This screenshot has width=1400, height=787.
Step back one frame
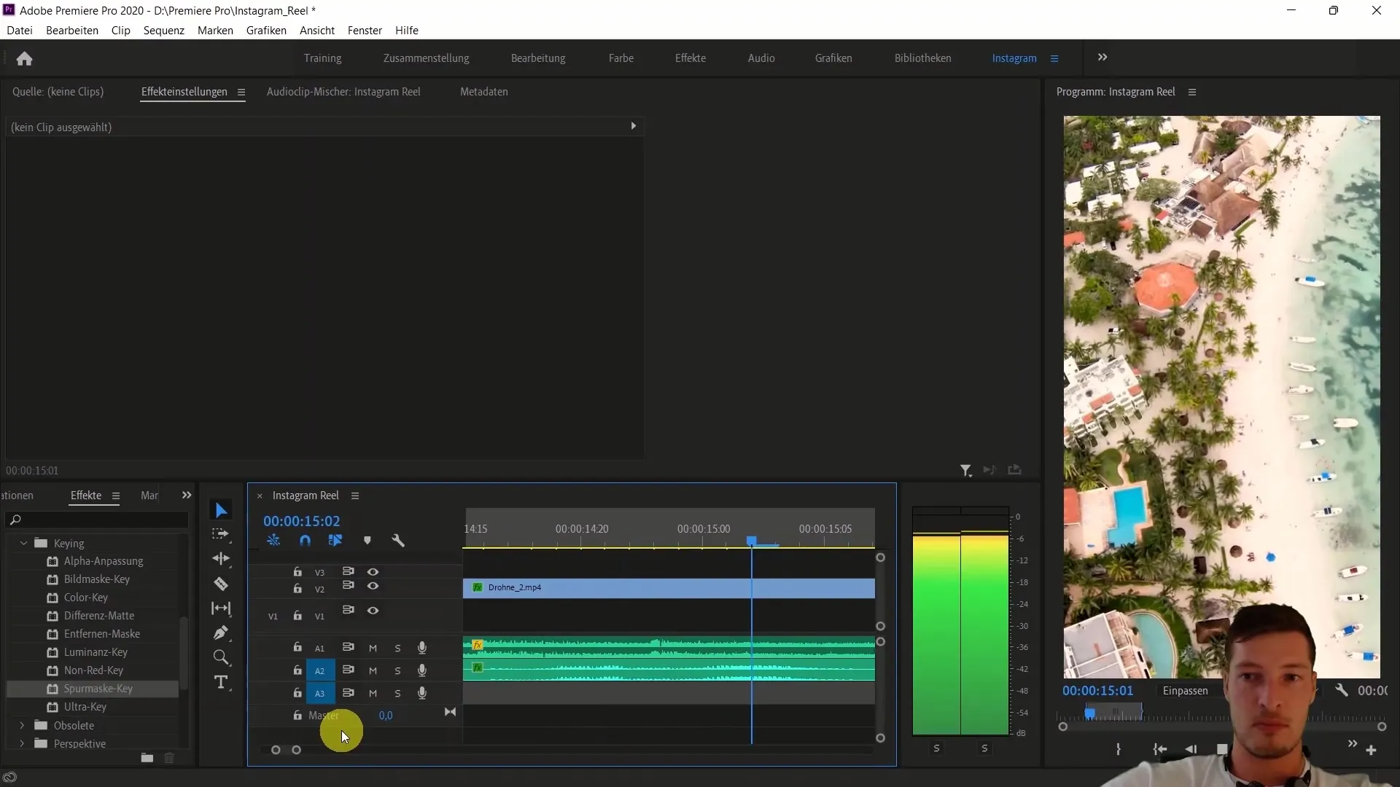[1191, 749]
